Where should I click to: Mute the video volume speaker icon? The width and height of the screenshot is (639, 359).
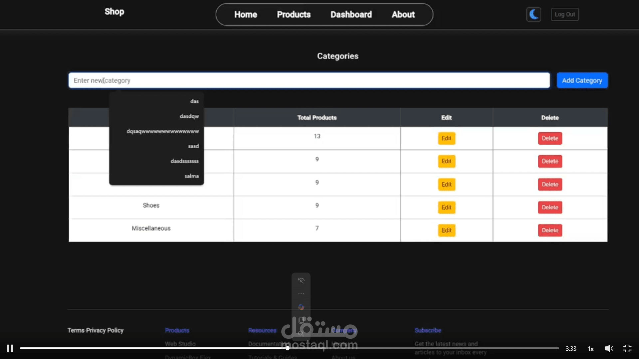click(609, 348)
